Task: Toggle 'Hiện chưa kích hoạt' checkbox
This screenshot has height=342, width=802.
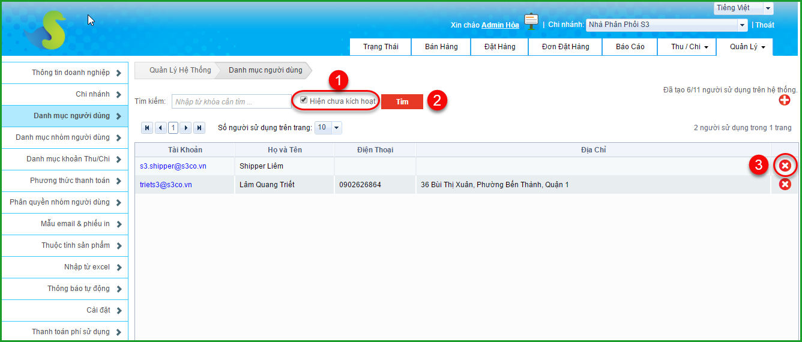Action: pyautogui.click(x=304, y=100)
